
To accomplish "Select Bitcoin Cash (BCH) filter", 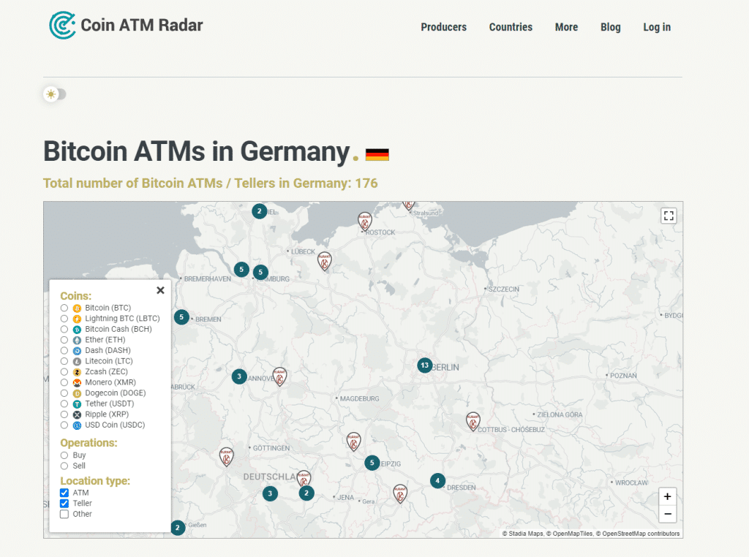I will click(x=64, y=330).
